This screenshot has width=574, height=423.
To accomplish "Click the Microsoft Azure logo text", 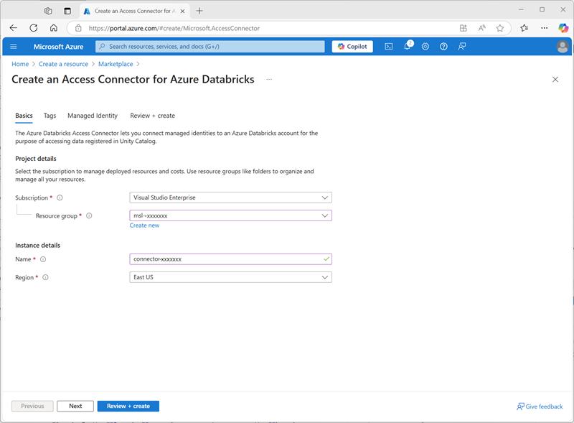I will point(59,47).
